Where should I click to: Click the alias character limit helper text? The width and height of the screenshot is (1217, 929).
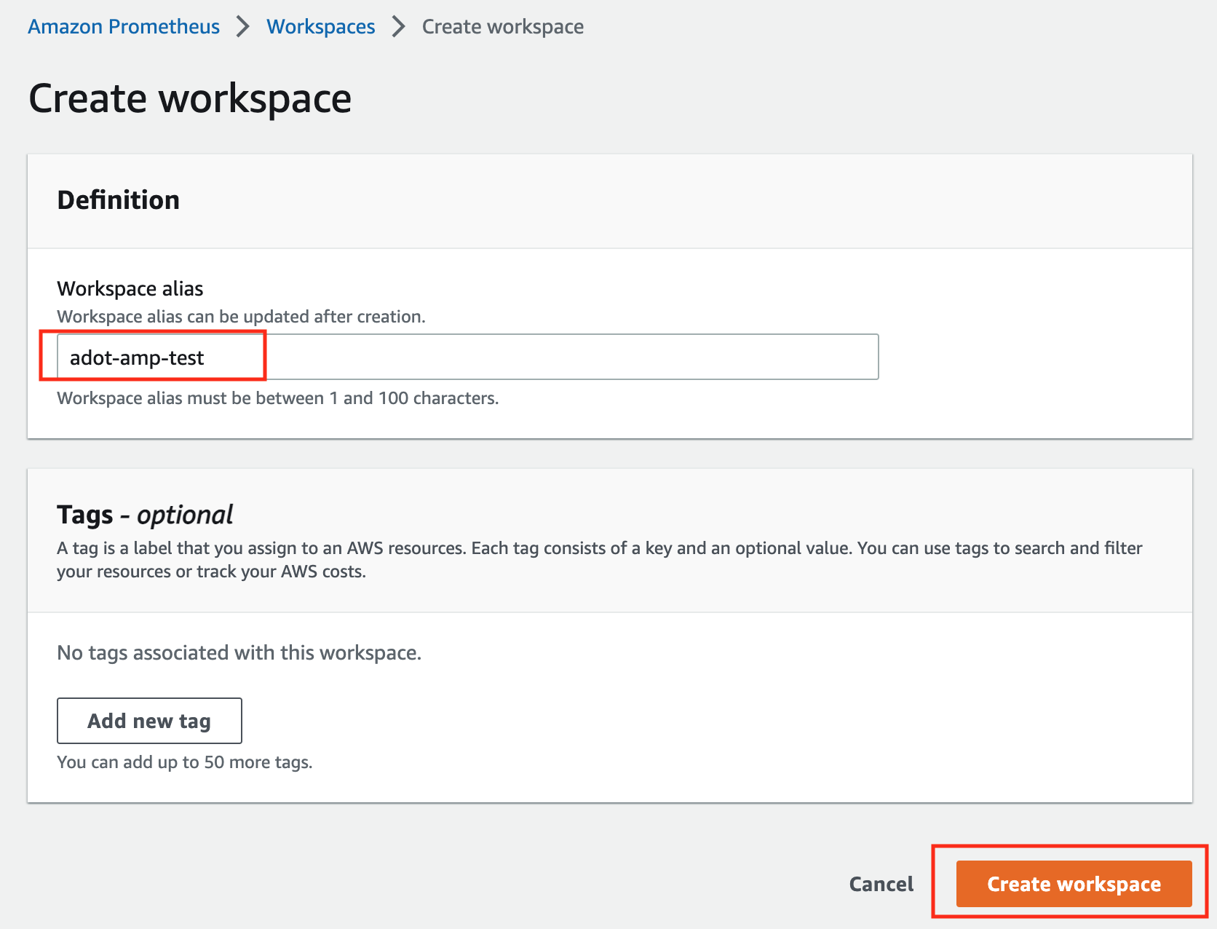click(277, 398)
